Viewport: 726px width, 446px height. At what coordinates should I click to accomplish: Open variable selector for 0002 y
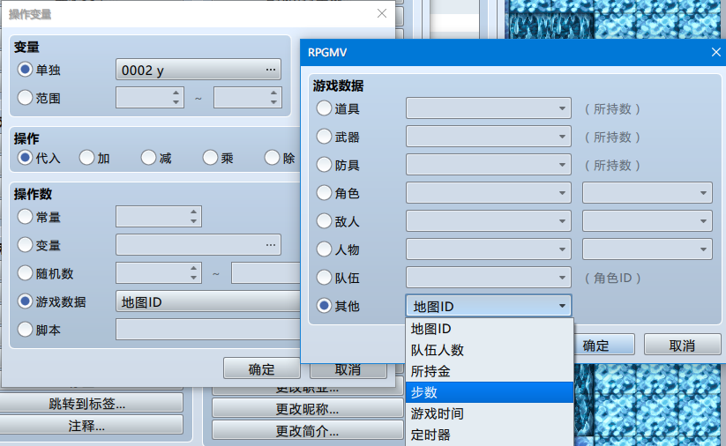[x=198, y=70]
